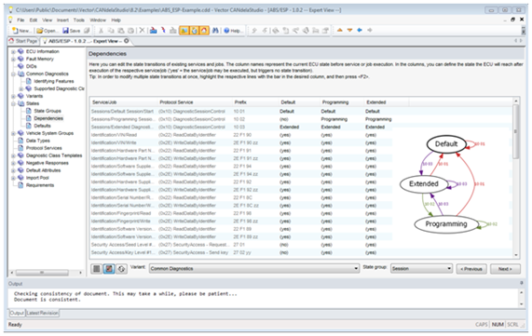Click the Delete X icon in toolbar
The width and height of the screenshot is (532, 336).
pos(143,31)
